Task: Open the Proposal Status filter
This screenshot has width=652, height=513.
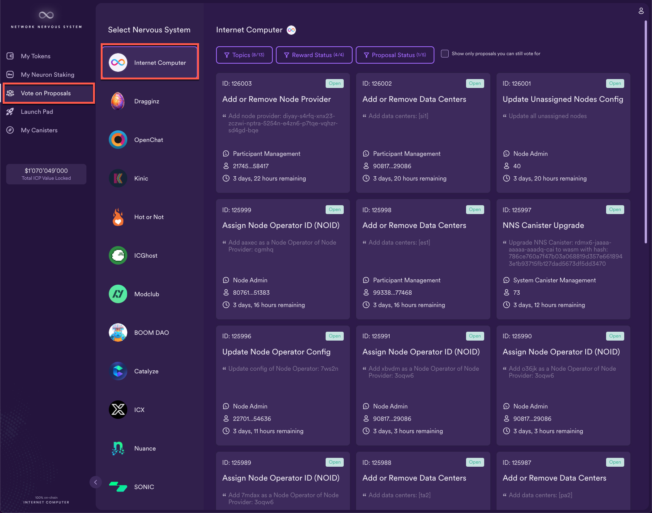Action: click(395, 55)
